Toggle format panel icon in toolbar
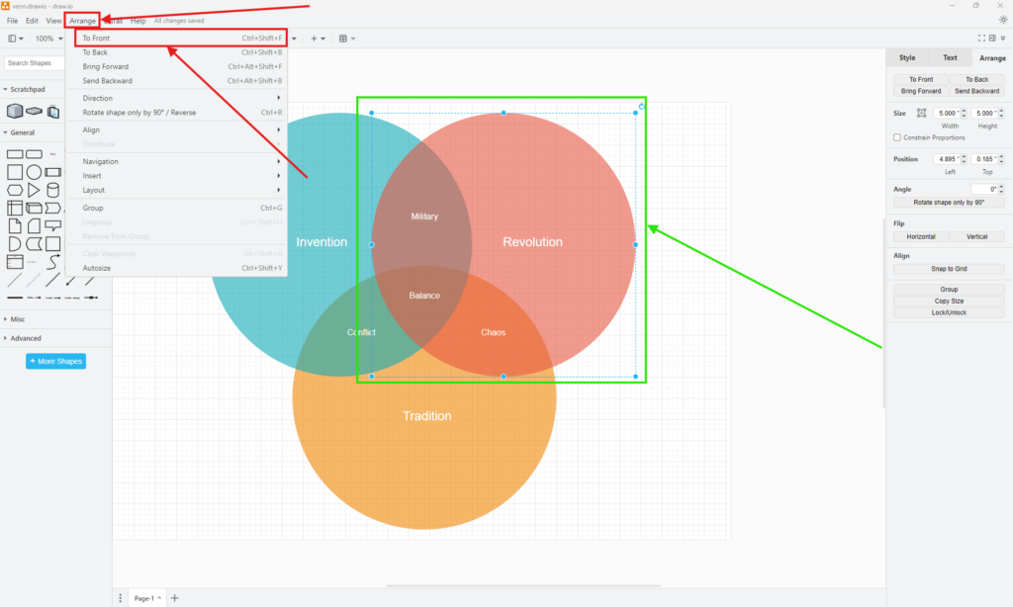The image size is (1013, 607). (992, 39)
